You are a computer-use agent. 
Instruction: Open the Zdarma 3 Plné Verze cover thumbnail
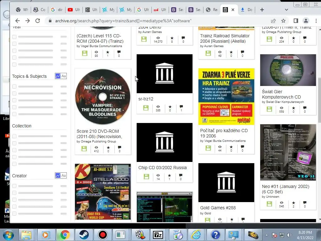click(x=226, y=97)
